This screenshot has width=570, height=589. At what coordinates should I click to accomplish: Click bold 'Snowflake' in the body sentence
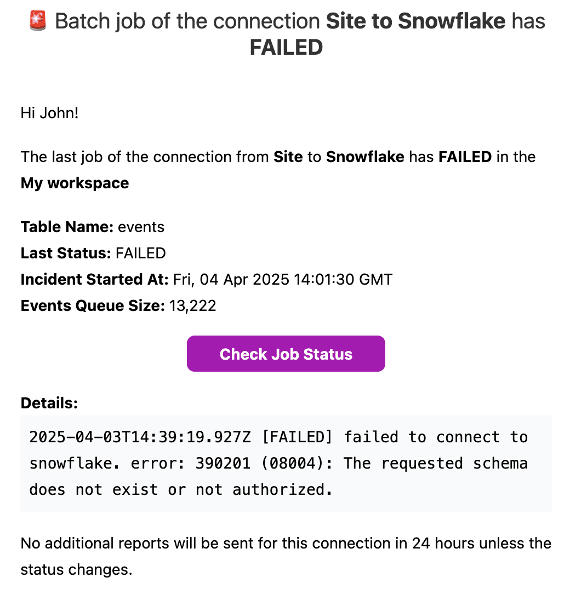click(364, 157)
